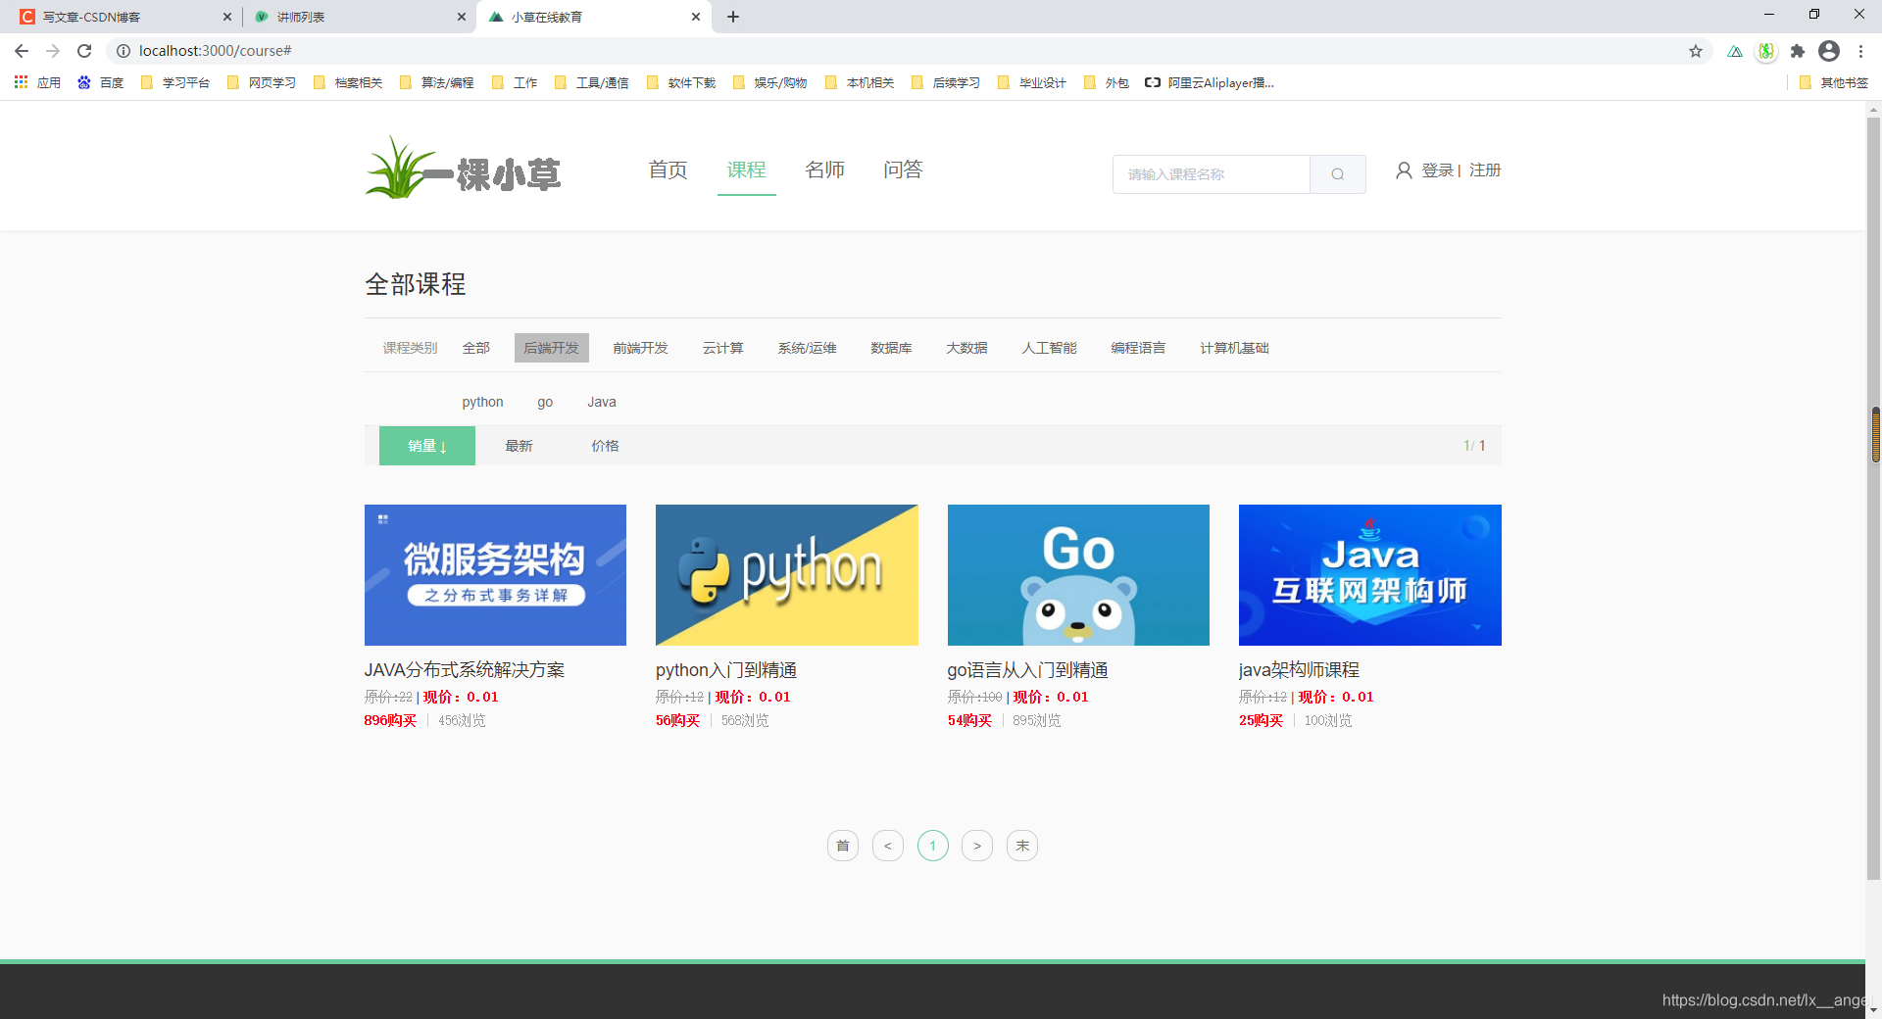Select the 系统/运维 category
Screen dimensions: 1882x1019
pyautogui.click(x=808, y=348)
